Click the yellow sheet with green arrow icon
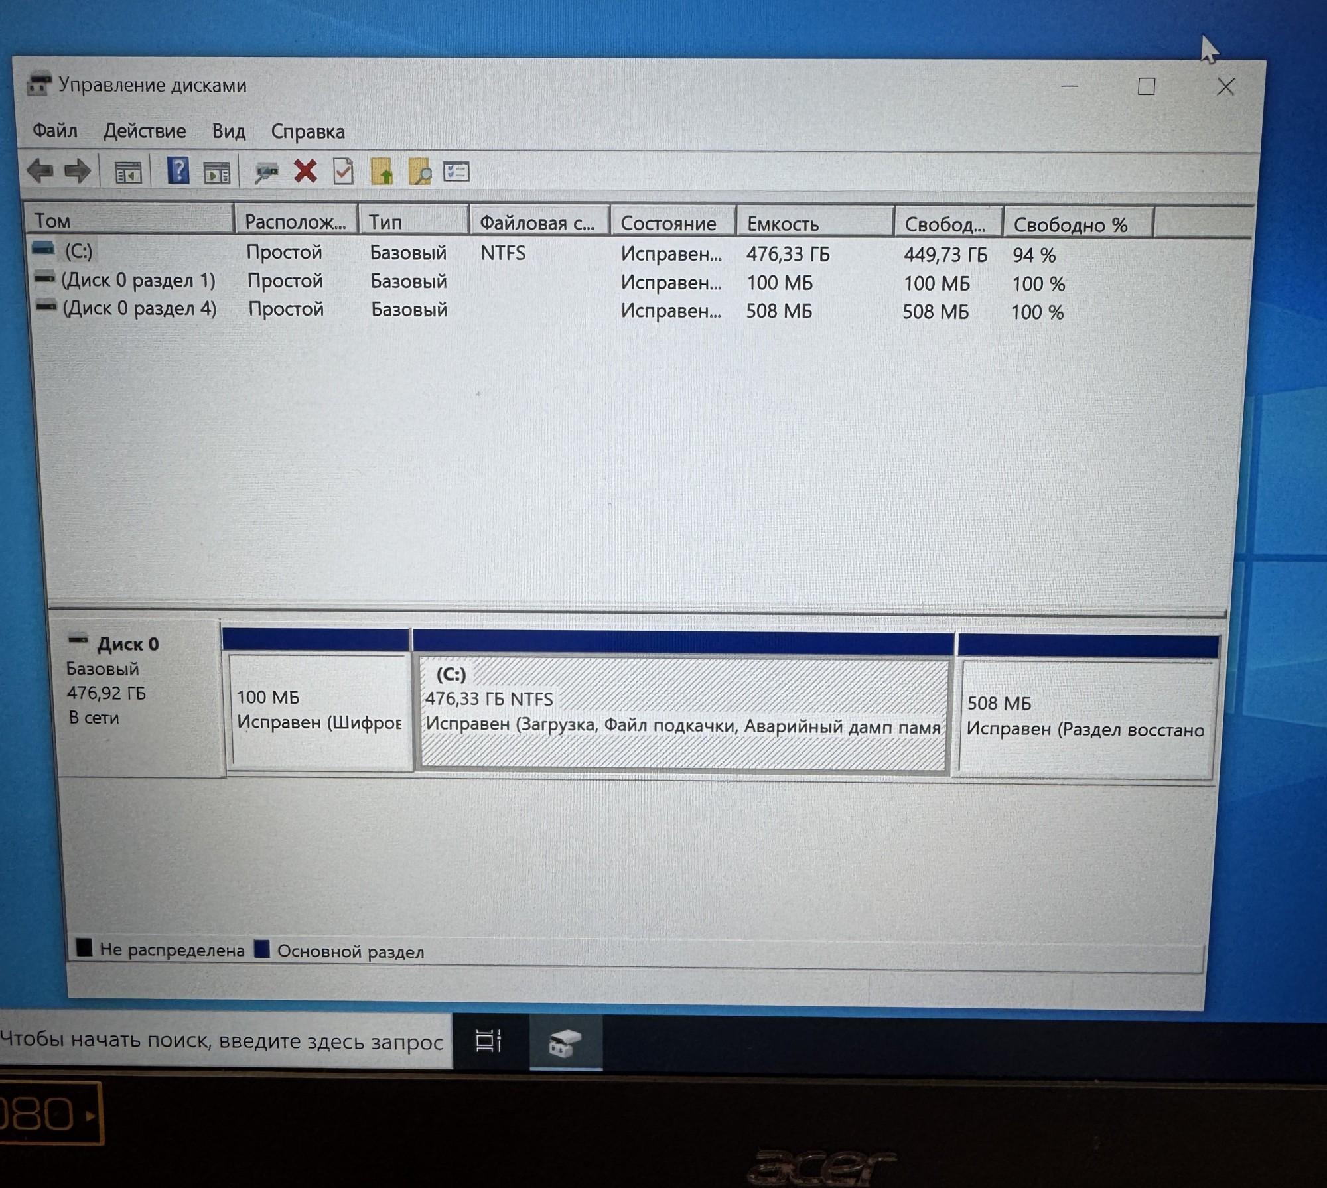The height and width of the screenshot is (1188, 1327). [x=382, y=172]
